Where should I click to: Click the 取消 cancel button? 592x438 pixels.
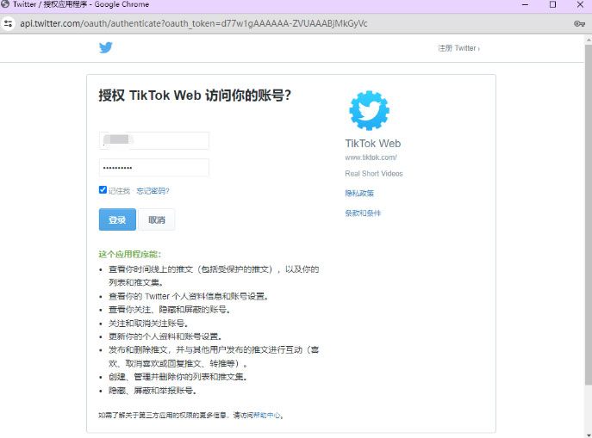pos(157,219)
